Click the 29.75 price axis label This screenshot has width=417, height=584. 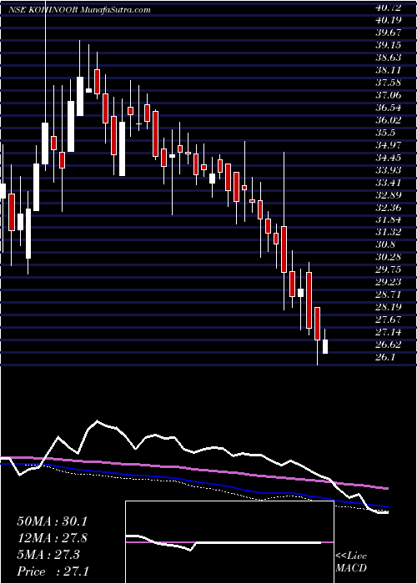[x=389, y=269]
